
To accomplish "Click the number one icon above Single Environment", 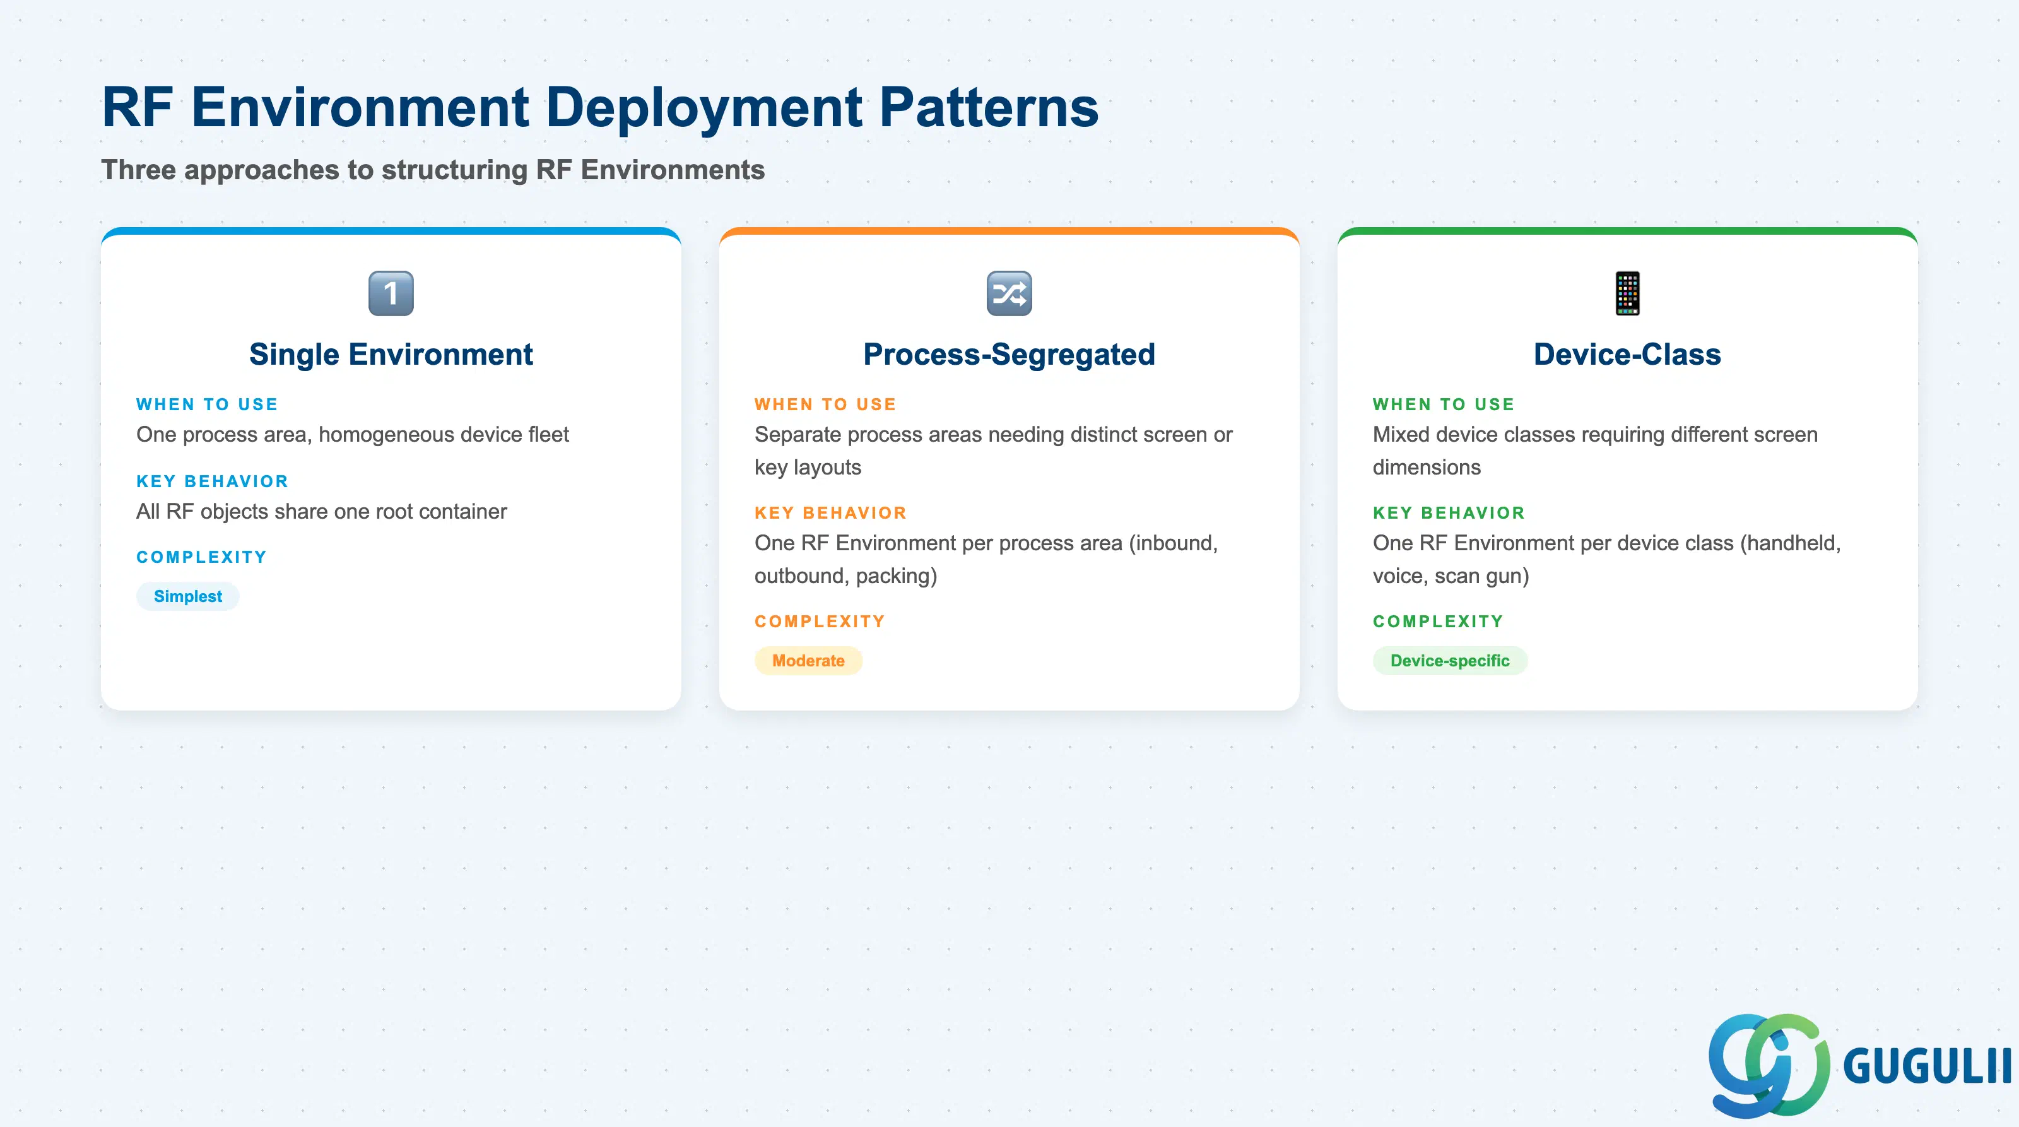I will [391, 293].
